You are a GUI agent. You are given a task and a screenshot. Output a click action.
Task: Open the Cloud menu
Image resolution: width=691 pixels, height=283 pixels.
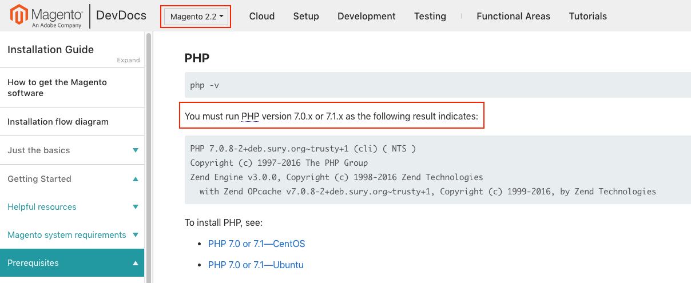[x=262, y=16]
